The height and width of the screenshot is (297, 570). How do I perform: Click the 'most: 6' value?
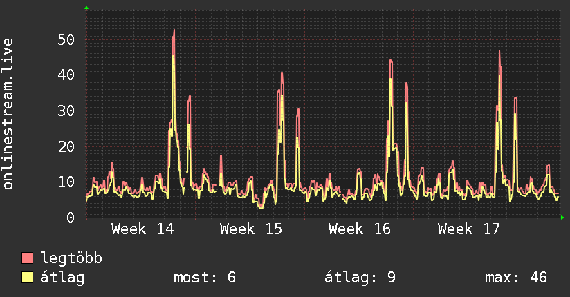205,278
